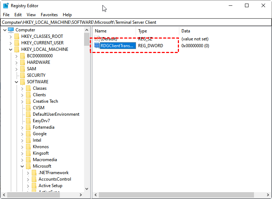Open the View menu
The height and width of the screenshot is (199, 272).
pyautogui.click(x=31, y=15)
